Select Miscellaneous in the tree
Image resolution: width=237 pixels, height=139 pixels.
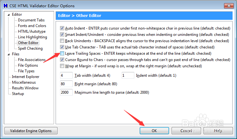point(24,82)
